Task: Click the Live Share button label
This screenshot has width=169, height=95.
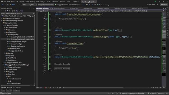Action: tap(152, 4)
